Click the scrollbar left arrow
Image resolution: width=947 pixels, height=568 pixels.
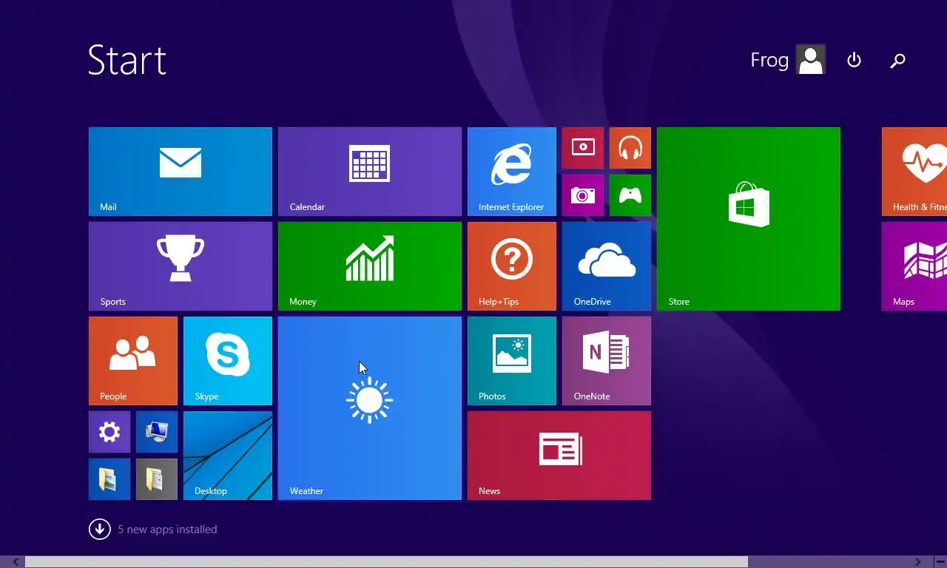[16, 562]
